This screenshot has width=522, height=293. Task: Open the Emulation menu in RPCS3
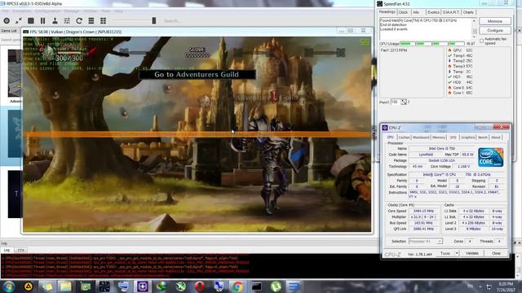click(21, 11)
